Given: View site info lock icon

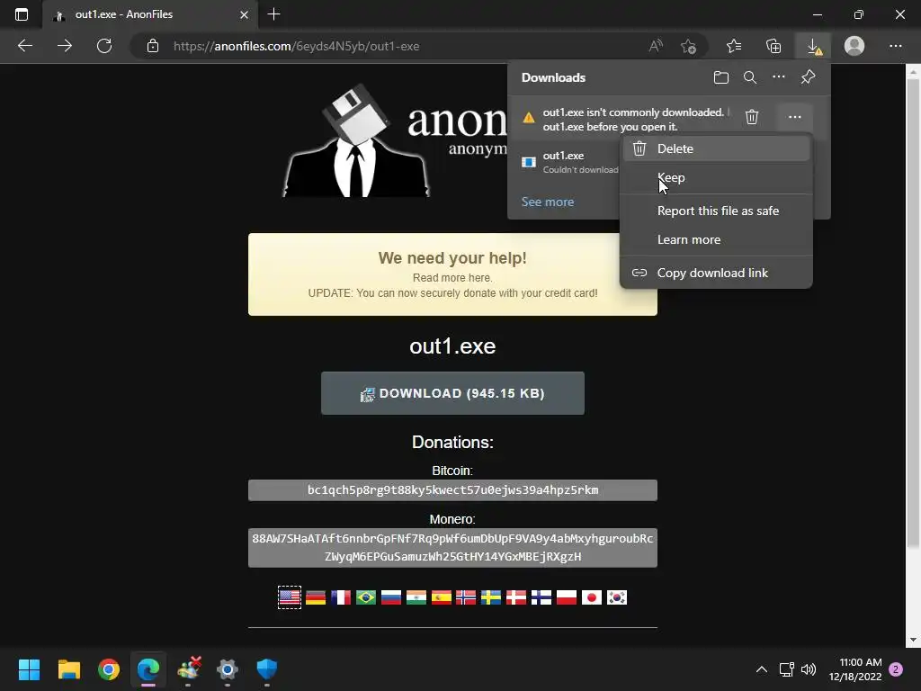Looking at the screenshot, I should point(153,46).
